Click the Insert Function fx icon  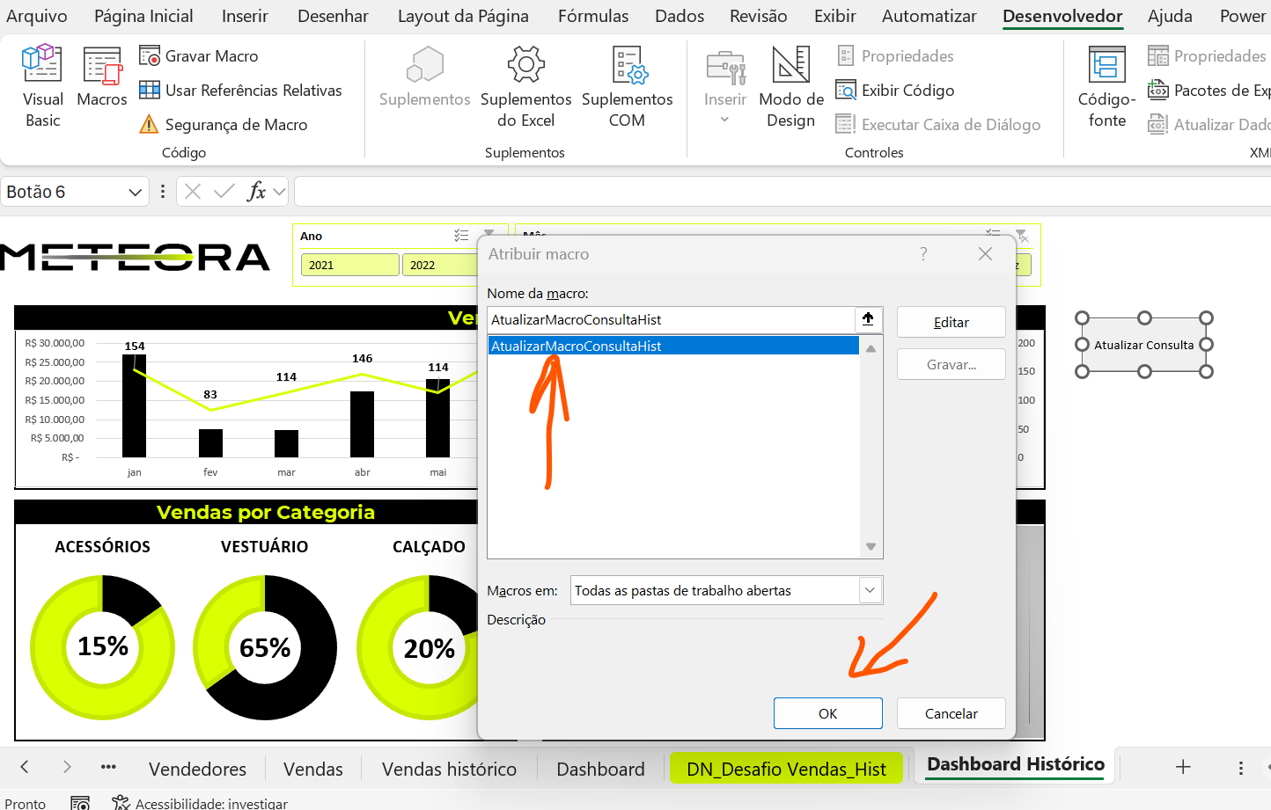coord(256,192)
